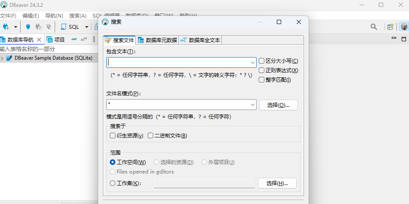Click the New Database Connection plug icon
This screenshot has width=409, height=204.
point(6,27)
